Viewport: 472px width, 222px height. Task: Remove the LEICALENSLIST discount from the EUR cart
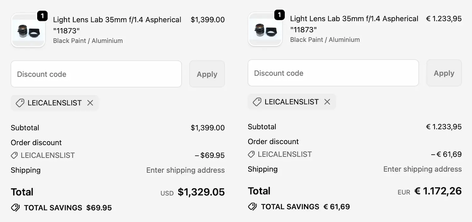pyautogui.click(x=327, y=102)
